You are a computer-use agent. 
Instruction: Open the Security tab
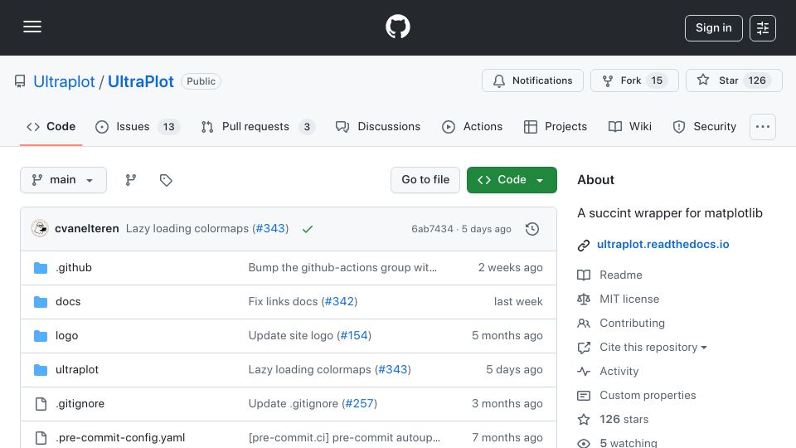click(705, 126)
